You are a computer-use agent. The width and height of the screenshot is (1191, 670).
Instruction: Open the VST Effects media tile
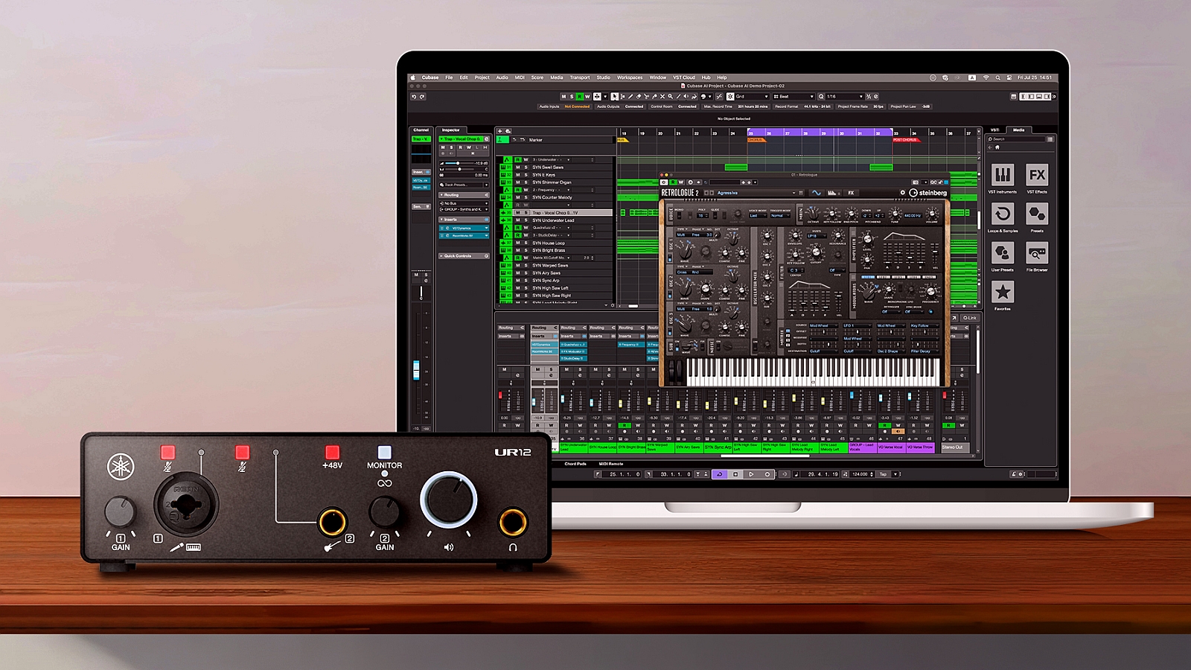[1036, 175]
